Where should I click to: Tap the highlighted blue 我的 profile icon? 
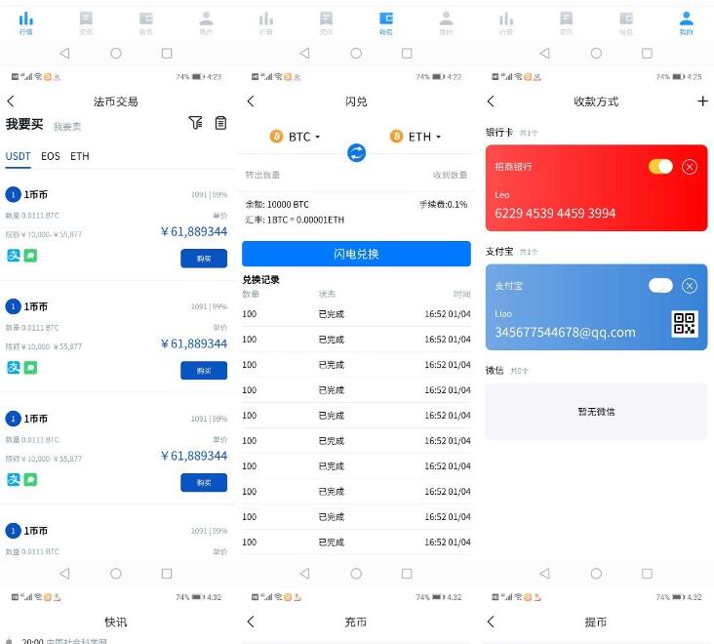coord(686,21)
